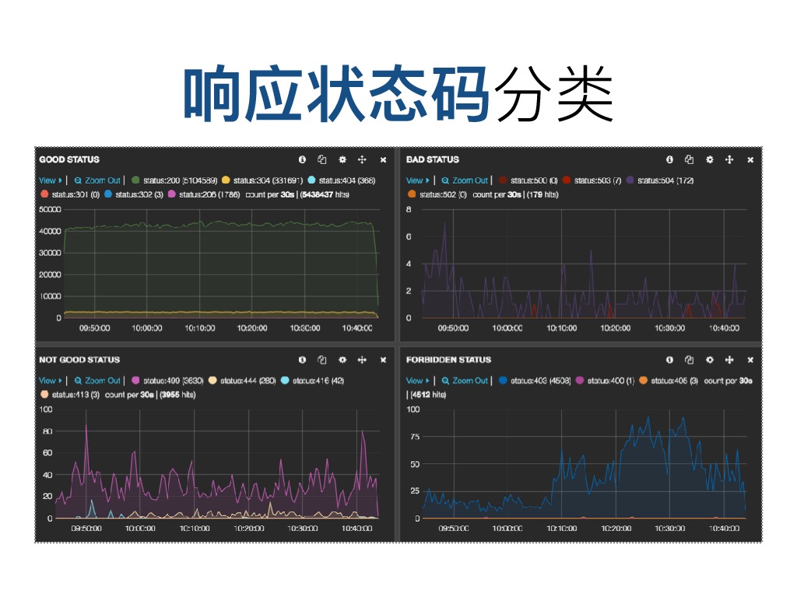This screenshot has width=797, height=597.
Task: Remove the NOT GOOD STATUS panel
Action: pyautogui.click(x=383, y=360)
